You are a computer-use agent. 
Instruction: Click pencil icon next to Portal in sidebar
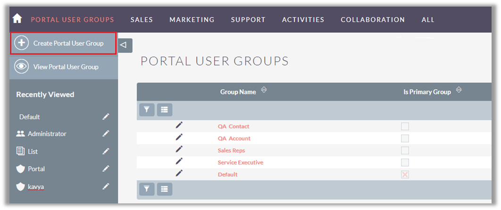[x=106, y=169]
